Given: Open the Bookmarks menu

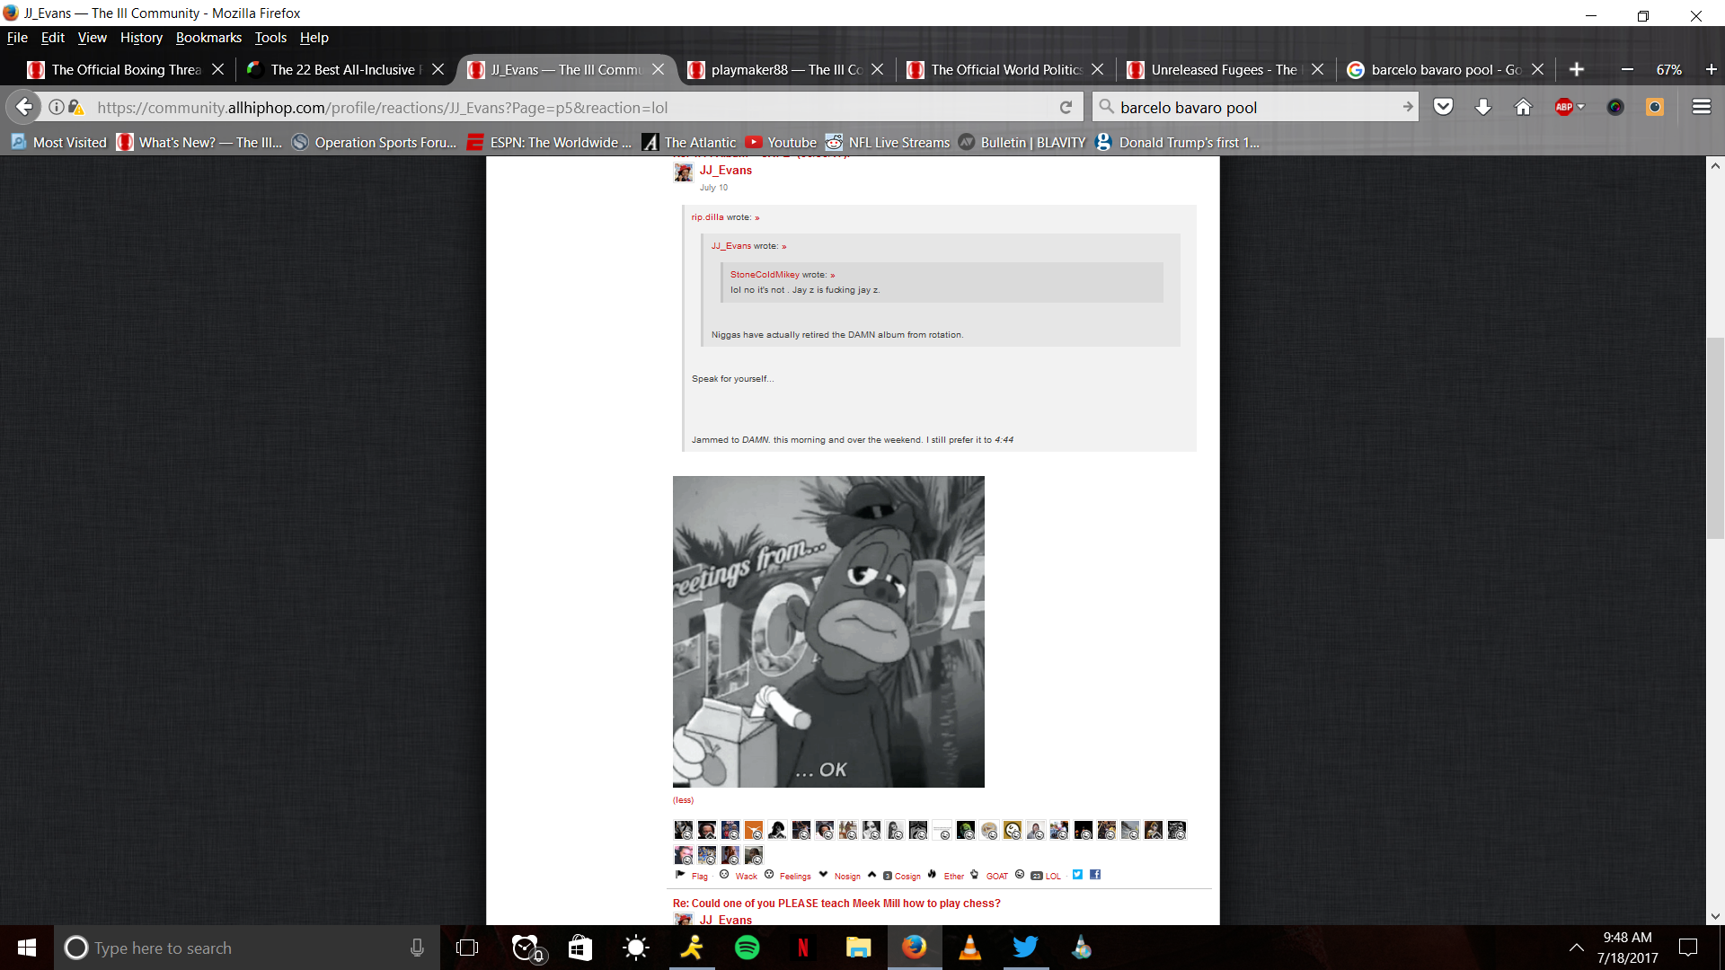Looking at the screenshot, I should coord(208,38).
